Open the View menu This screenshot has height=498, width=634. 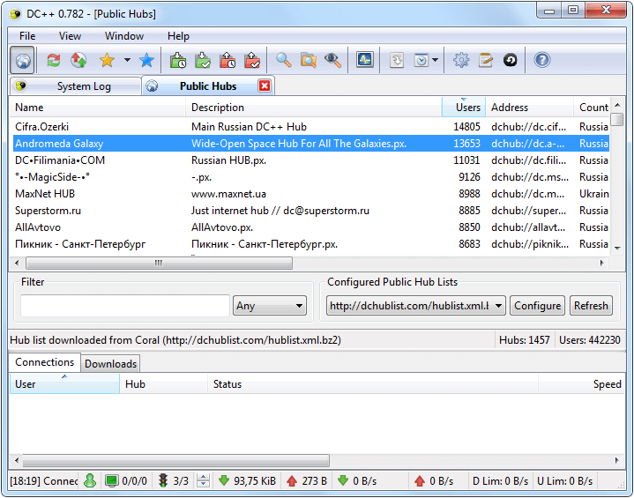tap(70, 36)
